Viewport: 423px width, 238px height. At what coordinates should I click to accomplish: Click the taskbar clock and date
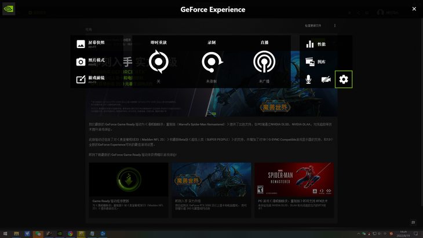tap(403, 234)
